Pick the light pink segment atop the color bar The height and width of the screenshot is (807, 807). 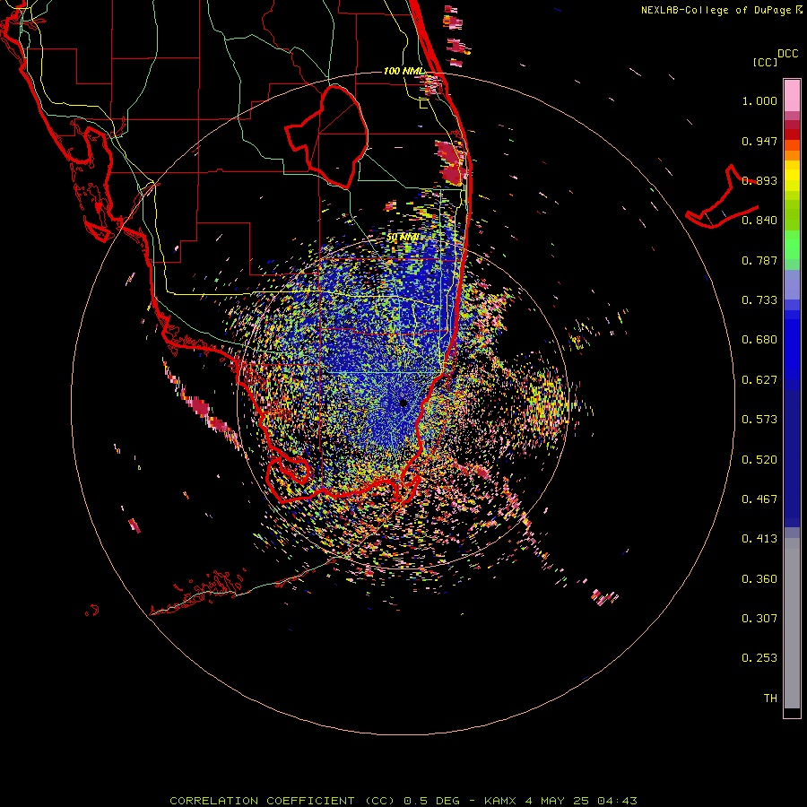pos(792,95)
